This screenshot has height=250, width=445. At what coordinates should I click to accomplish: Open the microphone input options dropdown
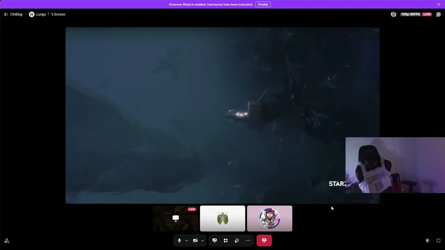pyautogui.click(x=186, y=240)
